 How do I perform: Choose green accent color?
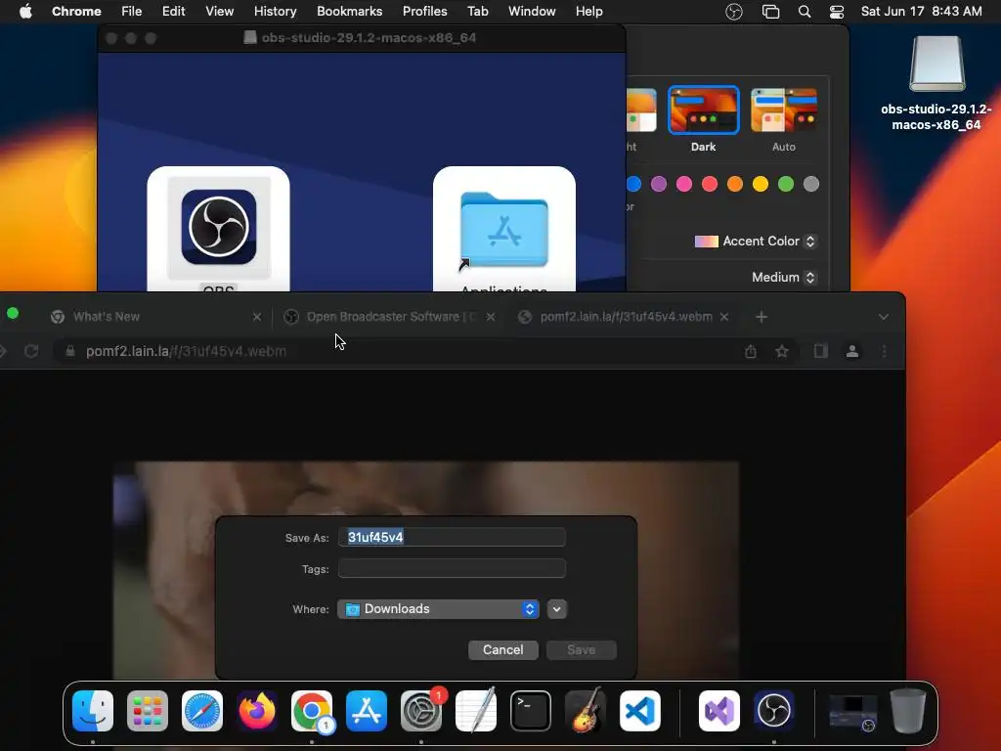786,184
